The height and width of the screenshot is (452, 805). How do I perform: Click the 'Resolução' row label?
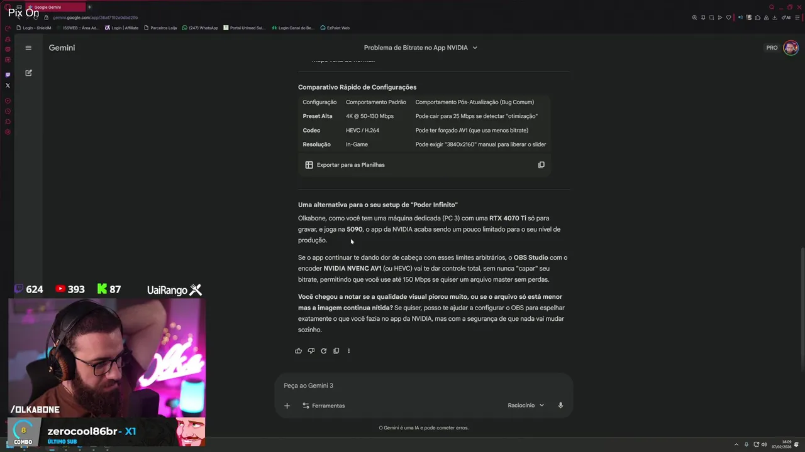click(316, 144)
